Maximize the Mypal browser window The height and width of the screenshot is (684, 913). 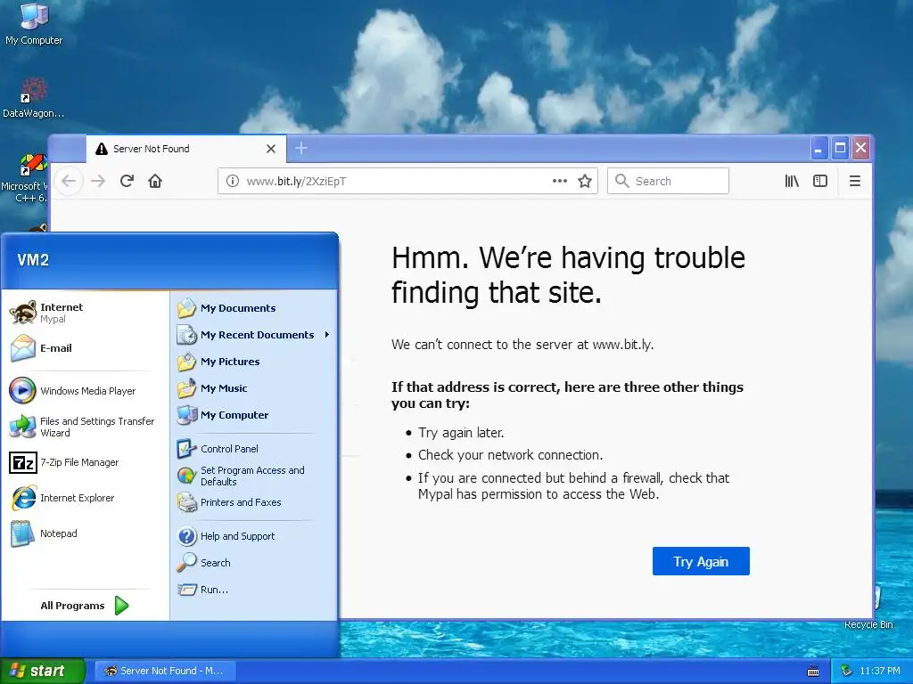tap(840, 149)
